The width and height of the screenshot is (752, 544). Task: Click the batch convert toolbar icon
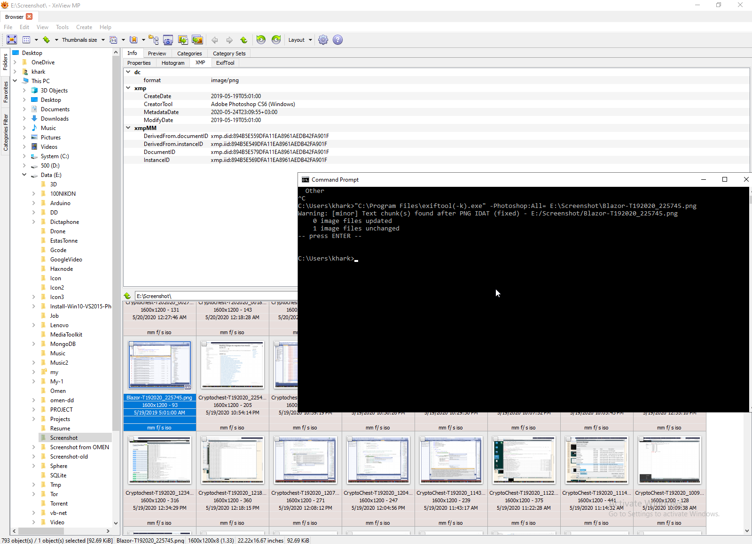click(183, 40)
